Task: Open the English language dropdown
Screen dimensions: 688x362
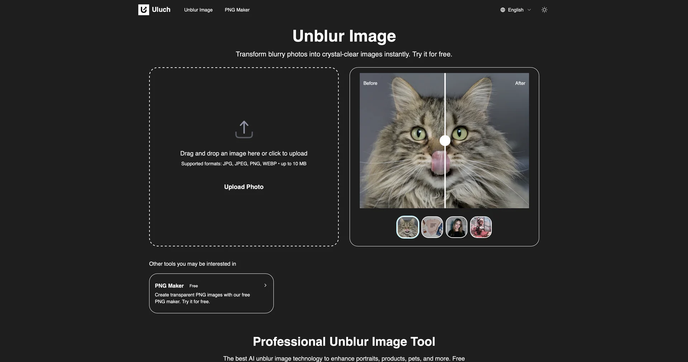Action: [x=516, y=10]
